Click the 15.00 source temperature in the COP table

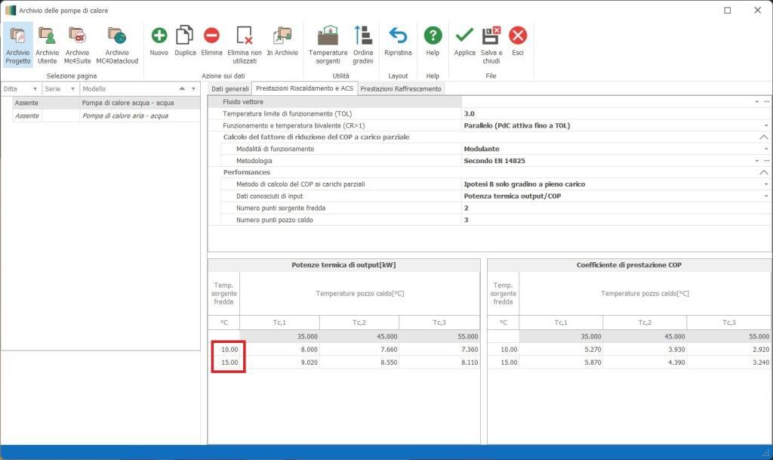[x=504, y=363]
